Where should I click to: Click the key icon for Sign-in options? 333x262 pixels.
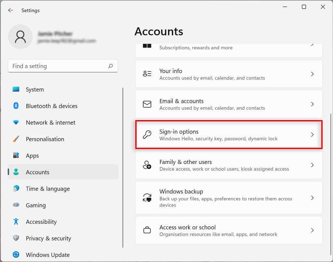tap(147, 134)
